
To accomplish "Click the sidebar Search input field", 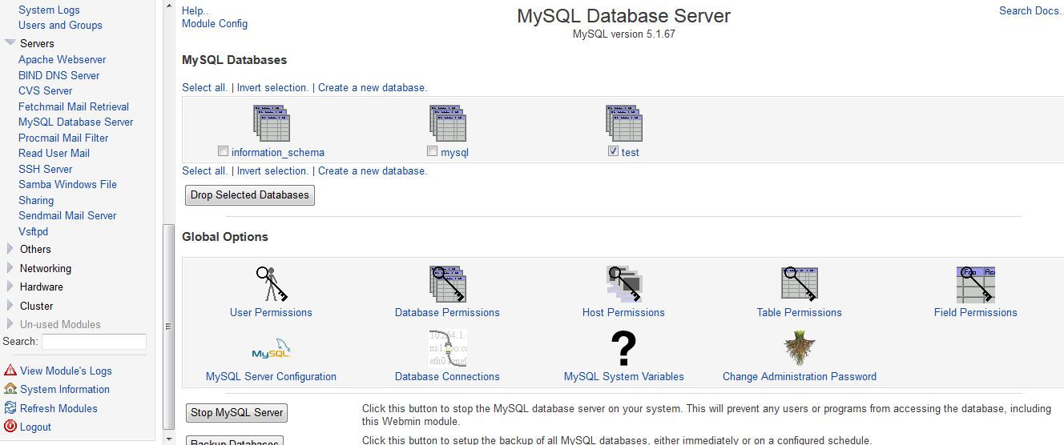I will pyautogui.click(x=94, y=342).
